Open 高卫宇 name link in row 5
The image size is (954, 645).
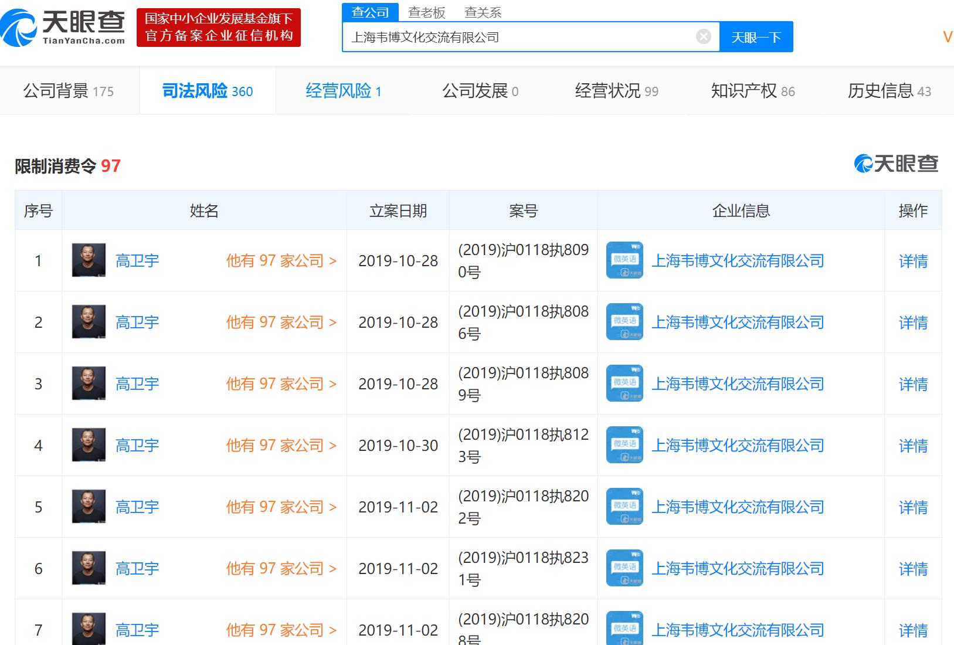(137, 507)
